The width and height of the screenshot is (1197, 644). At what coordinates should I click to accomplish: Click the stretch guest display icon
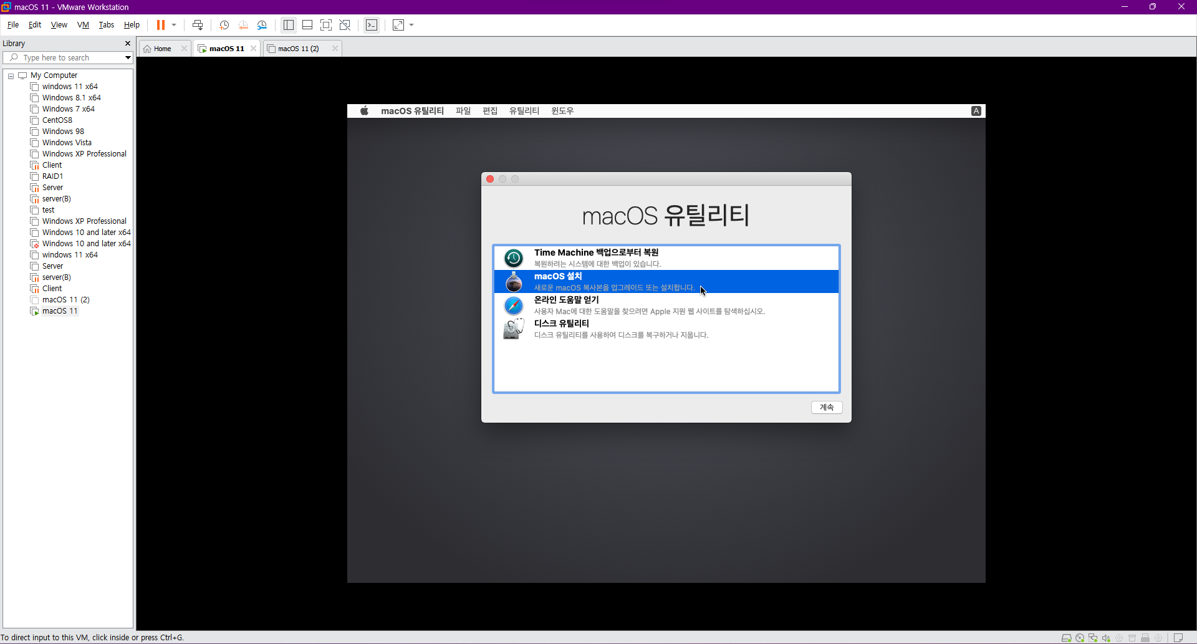398,25
